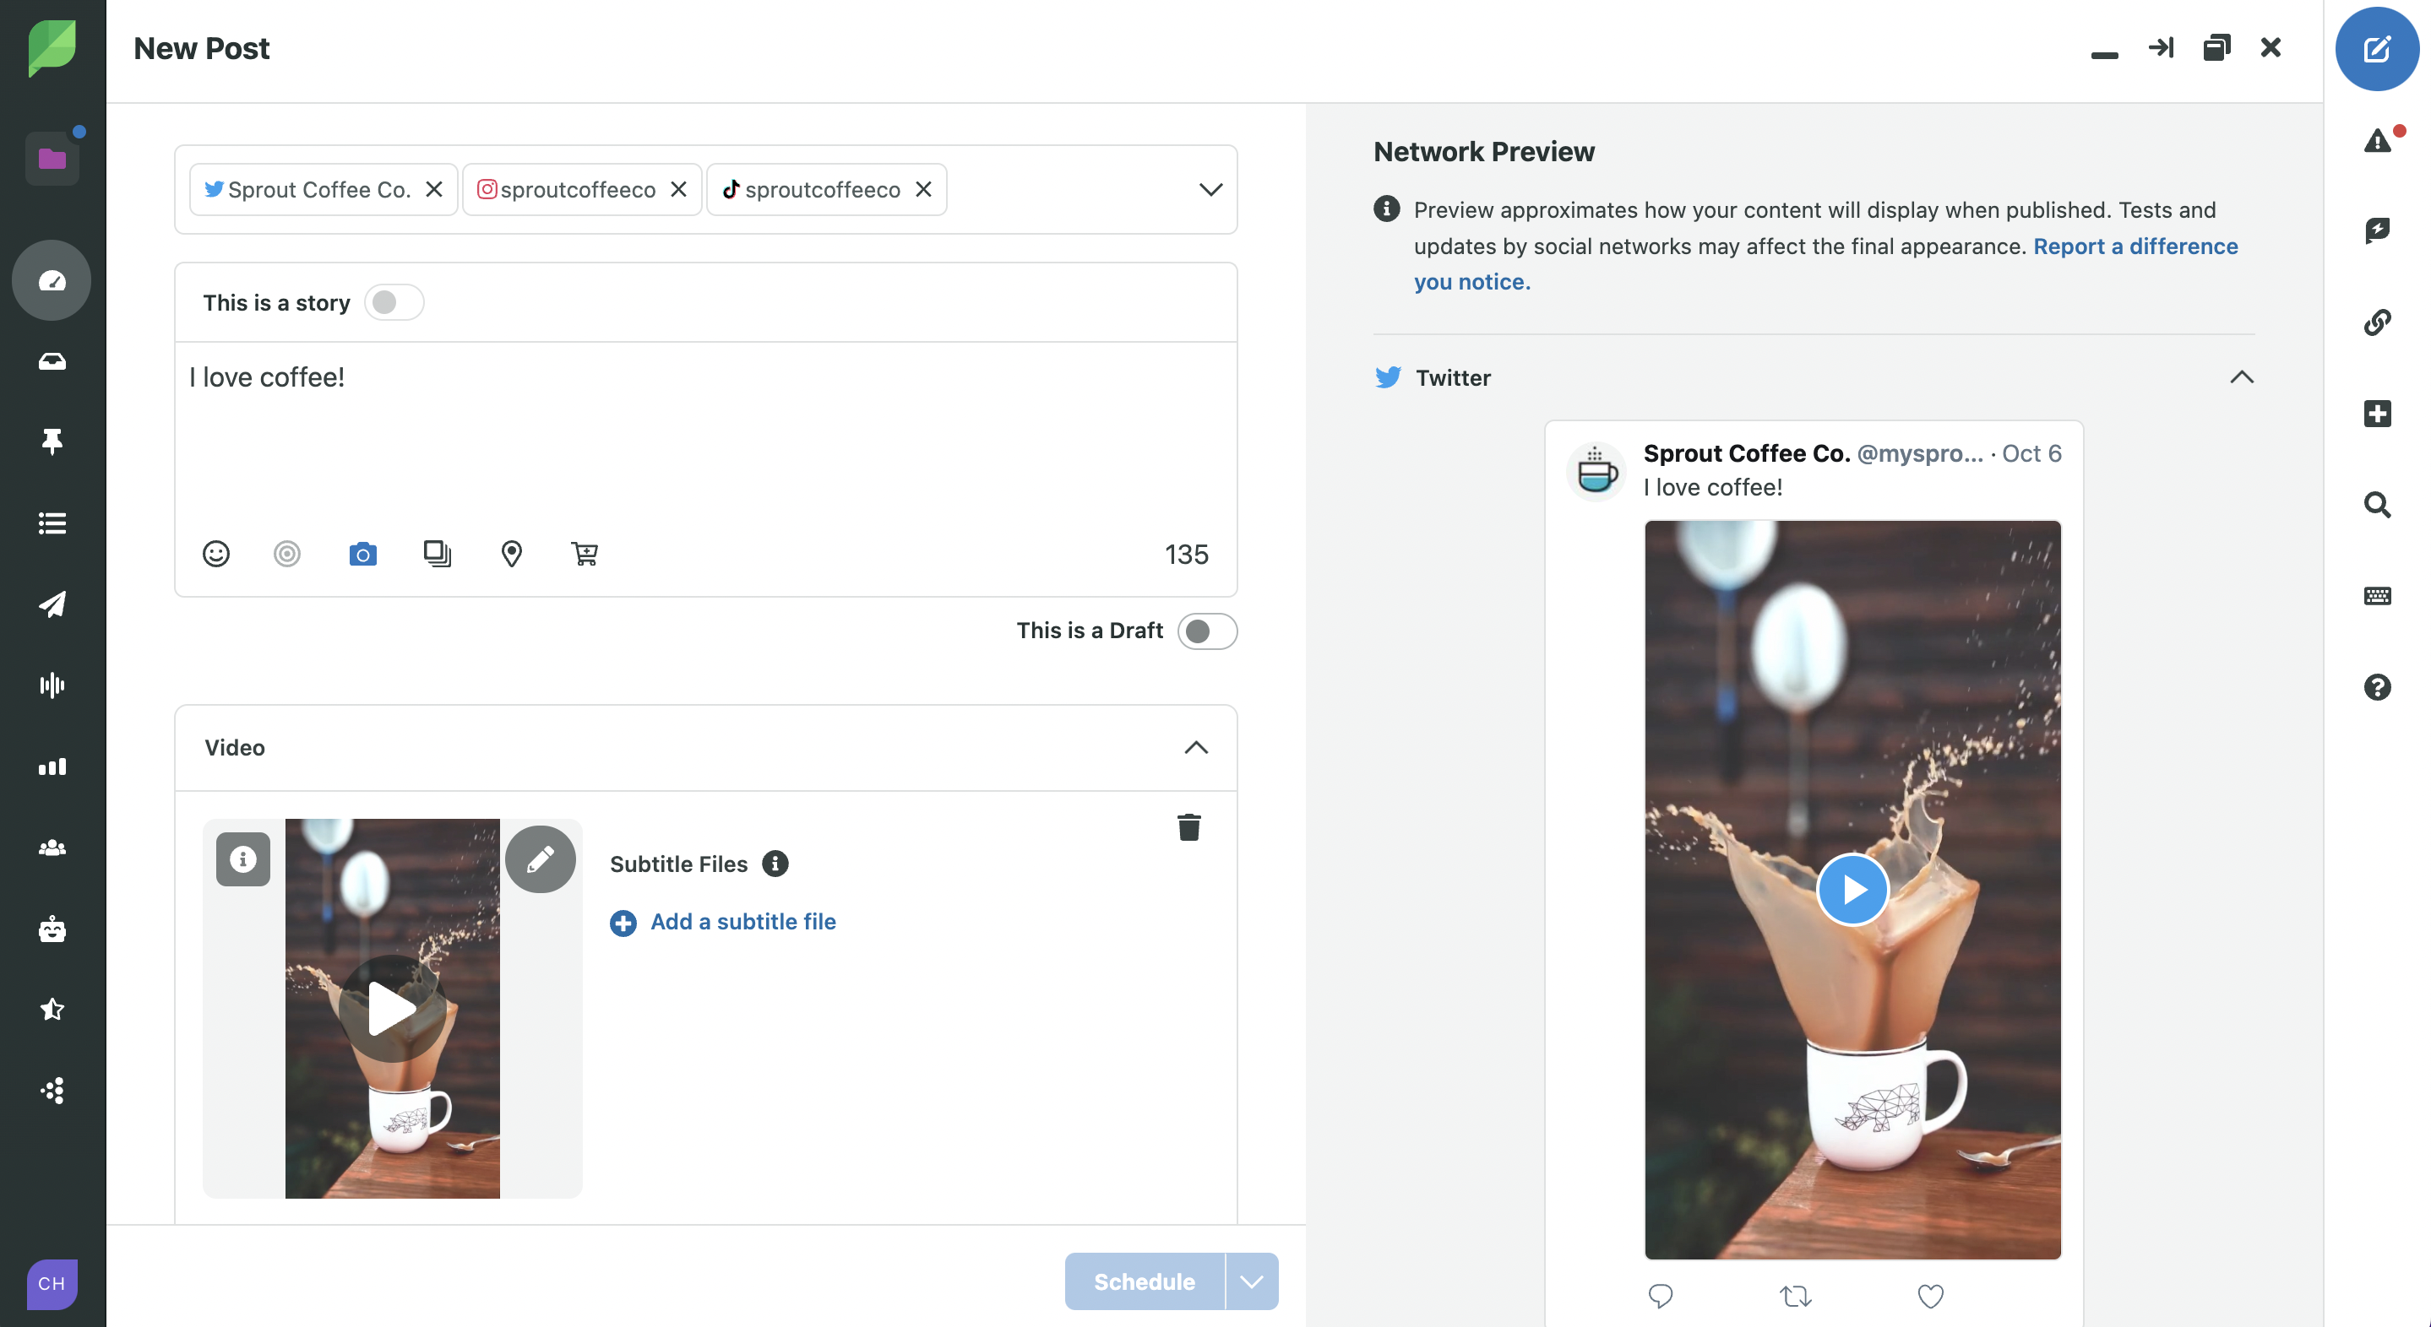Open the dashboard gauge icon in sidebar
Image resolution: width=2431 pixels, height=1327 pixels.
click(52, 280)
